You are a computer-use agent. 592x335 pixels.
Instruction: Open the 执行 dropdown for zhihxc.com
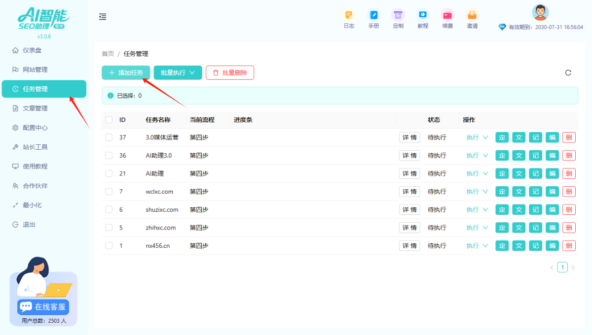(477, 228)
